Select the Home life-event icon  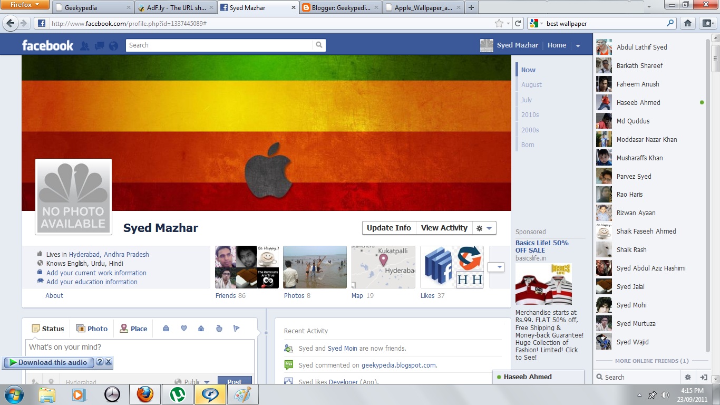tap(201, 328)
